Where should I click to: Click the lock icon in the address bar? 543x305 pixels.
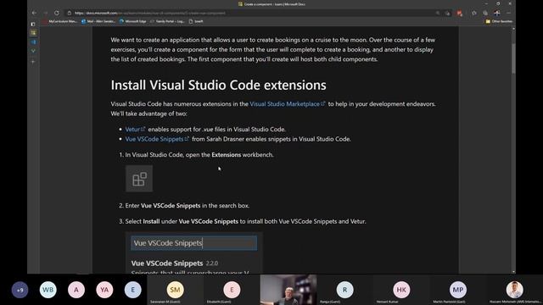coord(70,14)
